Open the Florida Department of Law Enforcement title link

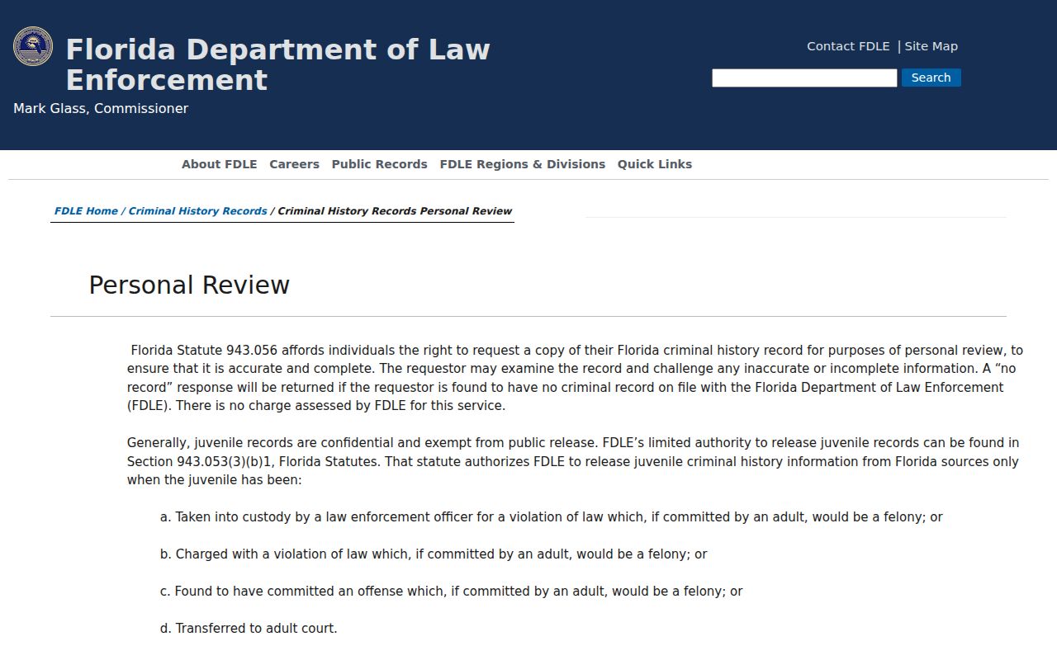(277, 64)
